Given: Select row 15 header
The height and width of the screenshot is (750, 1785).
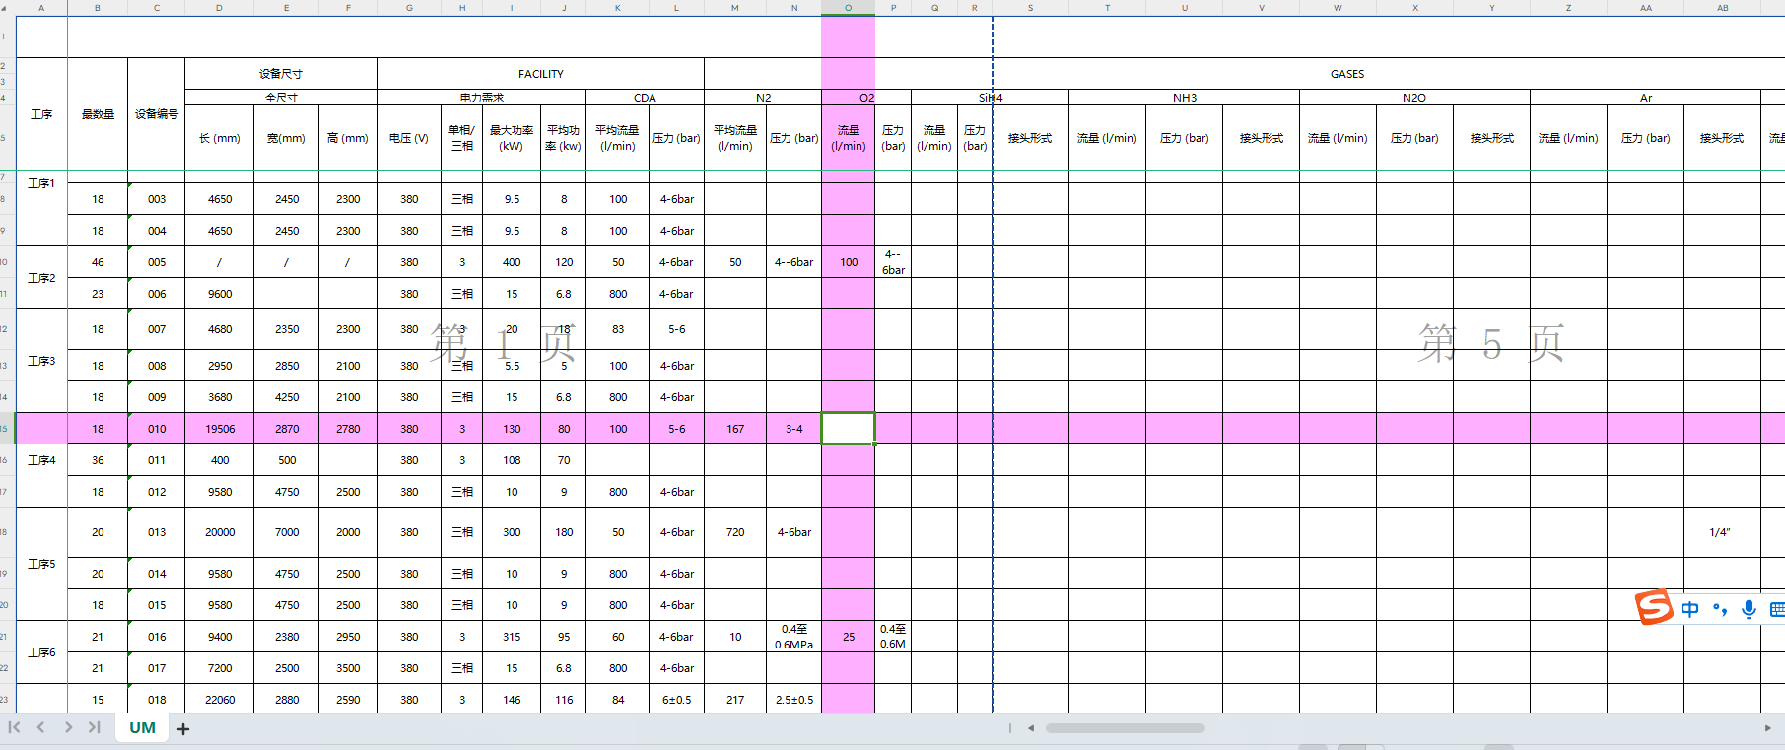Looking at the screenshot, I should tap(6, 429).
